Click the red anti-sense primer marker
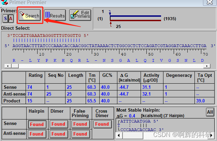The width and height of the screenshot is (217, 141). pos(111,24)
